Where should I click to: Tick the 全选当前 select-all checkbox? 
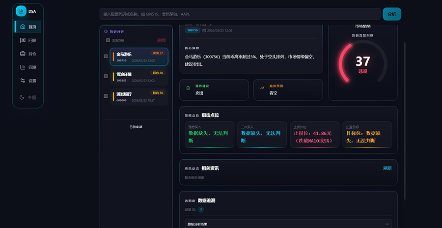coord(108,40)
